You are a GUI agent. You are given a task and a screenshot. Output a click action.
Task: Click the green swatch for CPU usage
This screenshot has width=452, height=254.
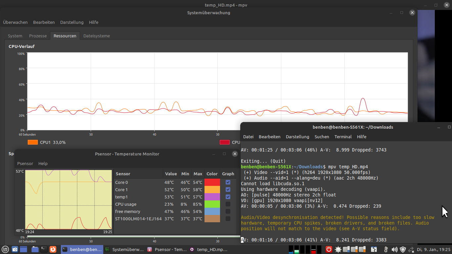[212, 204]
